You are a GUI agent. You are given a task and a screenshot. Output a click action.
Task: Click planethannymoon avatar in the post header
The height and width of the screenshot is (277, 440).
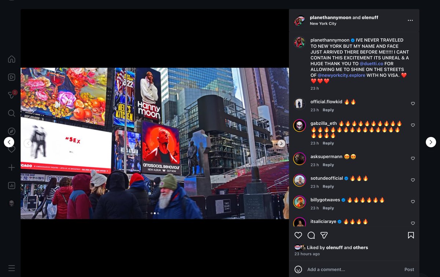[x=300, y=21]
